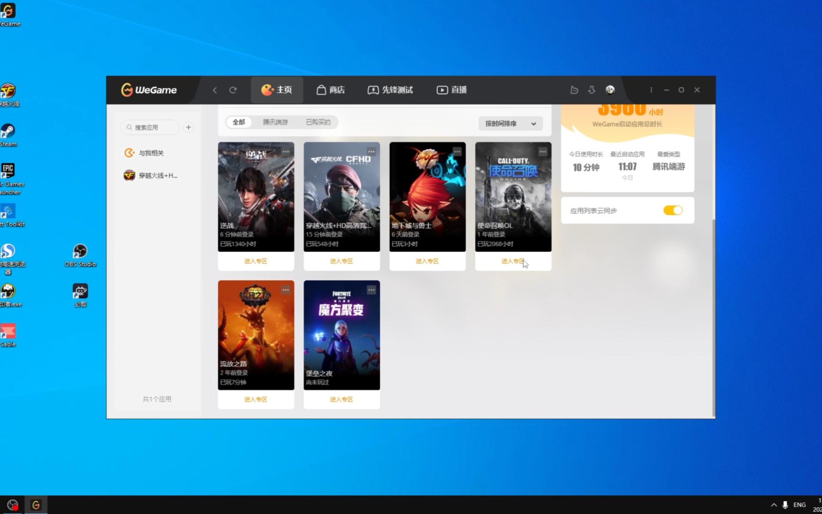Open the 直播 live stream tab
Screen dimensions: 822x514
452,89
